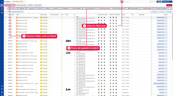This screenshot has width=173, height=96.
Task: Click the red Clear filters button
Action: coord(169,5)
